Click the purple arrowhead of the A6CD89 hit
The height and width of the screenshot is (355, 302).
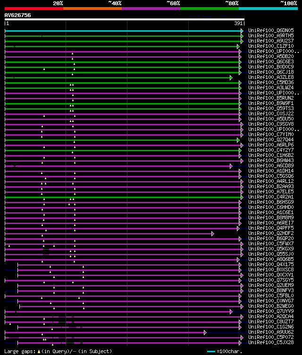click(231, 166)
